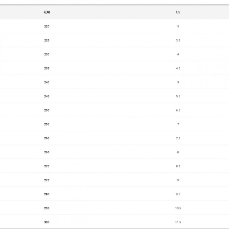Viewport: 229px width, 229px height.
Task: Select the US 11.5 size value
Action: 178,222
